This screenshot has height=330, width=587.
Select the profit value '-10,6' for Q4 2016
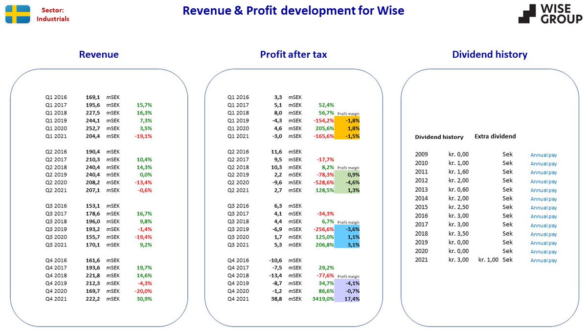[x=275, y=261]
